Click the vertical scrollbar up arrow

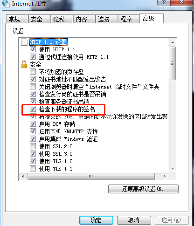(173, 42)
